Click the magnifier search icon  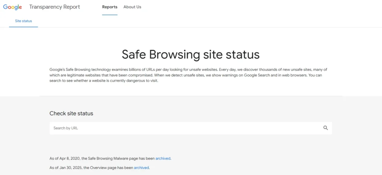[x=325, y=128]
